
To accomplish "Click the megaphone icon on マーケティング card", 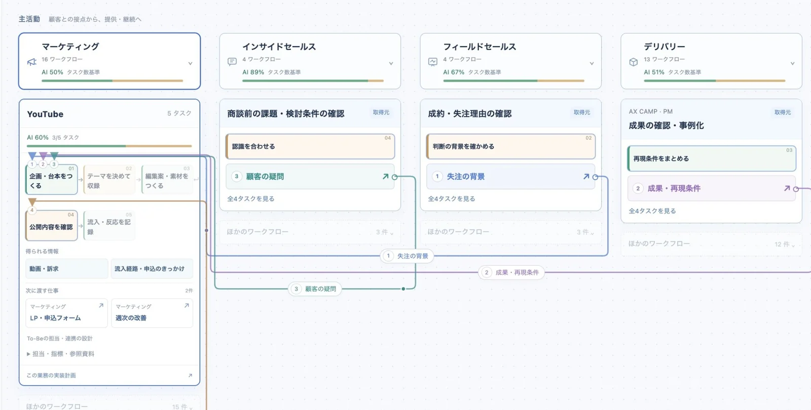I will click(32, 62).
